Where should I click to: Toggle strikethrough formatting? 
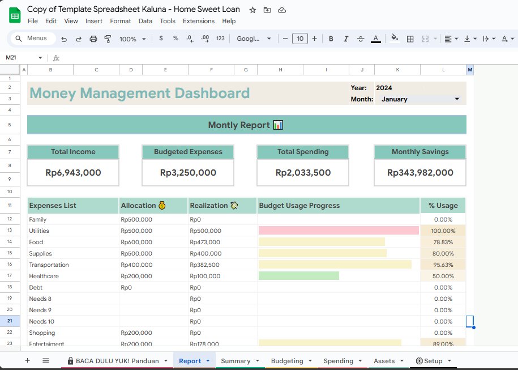(361, 39)
